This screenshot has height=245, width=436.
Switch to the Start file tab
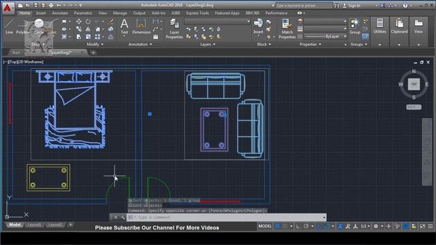[16, 52]
